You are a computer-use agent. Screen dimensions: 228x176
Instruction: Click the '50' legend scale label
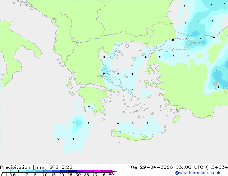[111, 175]
